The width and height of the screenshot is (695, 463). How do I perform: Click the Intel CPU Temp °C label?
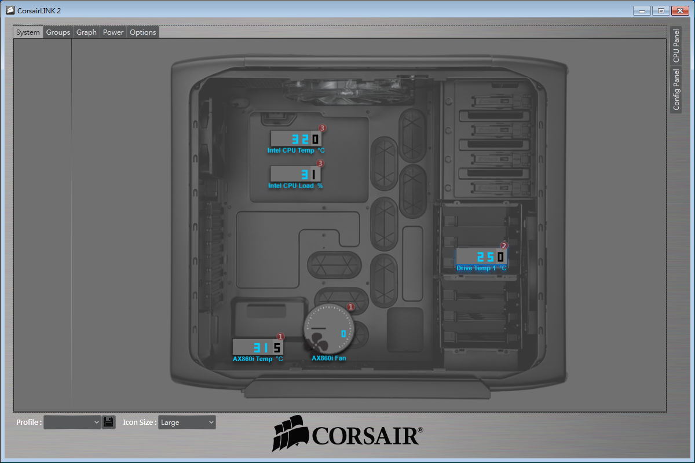296,150
